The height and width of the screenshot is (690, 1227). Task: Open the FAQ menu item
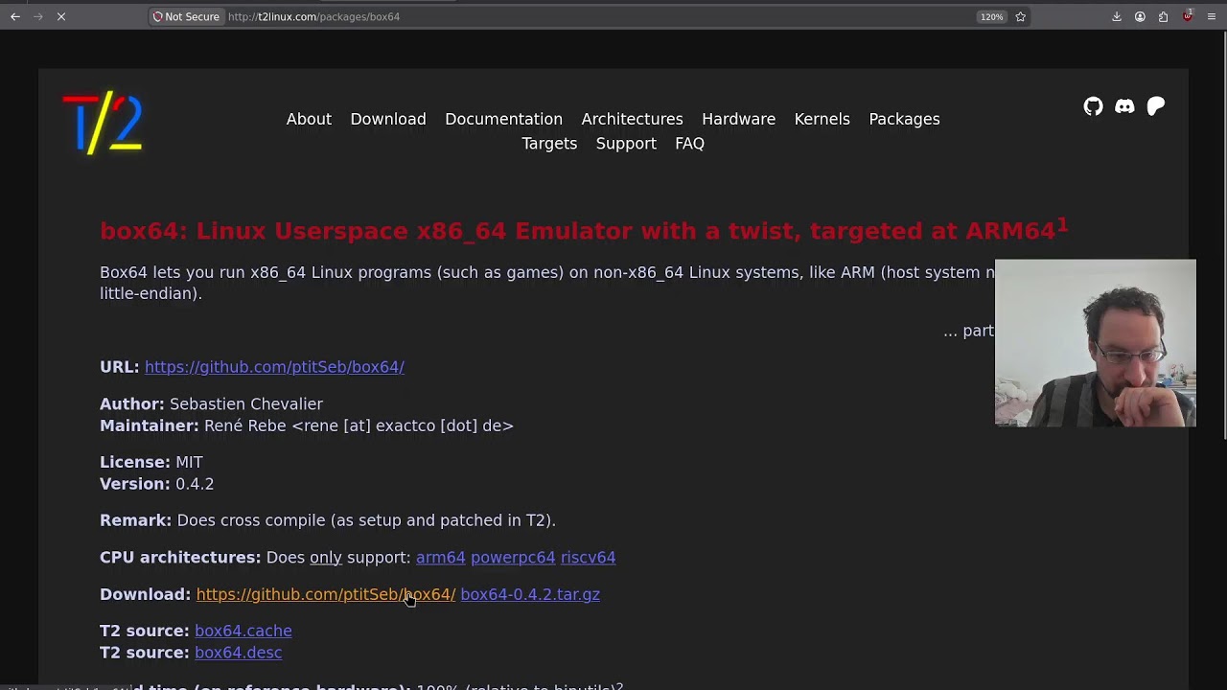tap(689, 144)
